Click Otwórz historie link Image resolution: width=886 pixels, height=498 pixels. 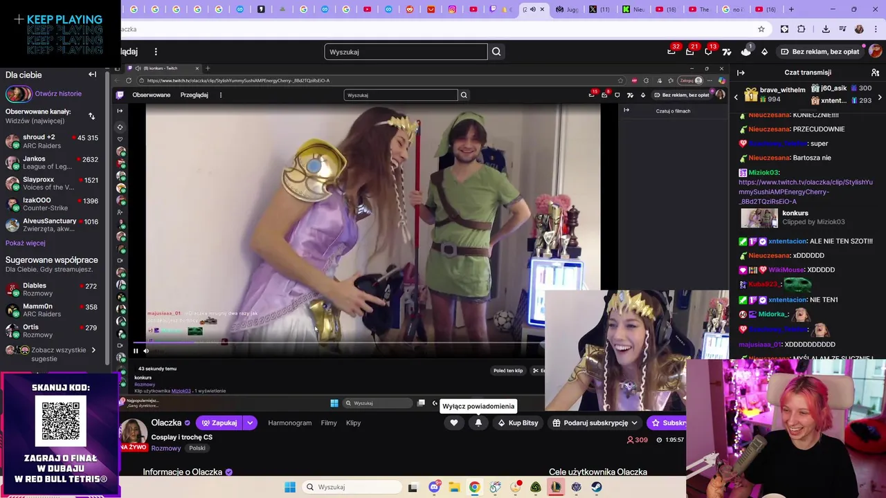pyautogui.click(x=58, y=93)
